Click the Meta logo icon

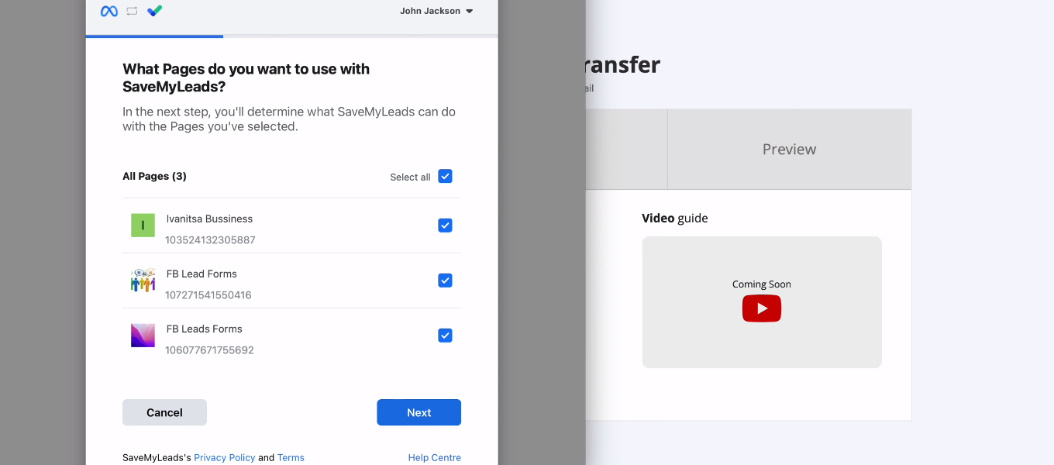coord(109,11)
